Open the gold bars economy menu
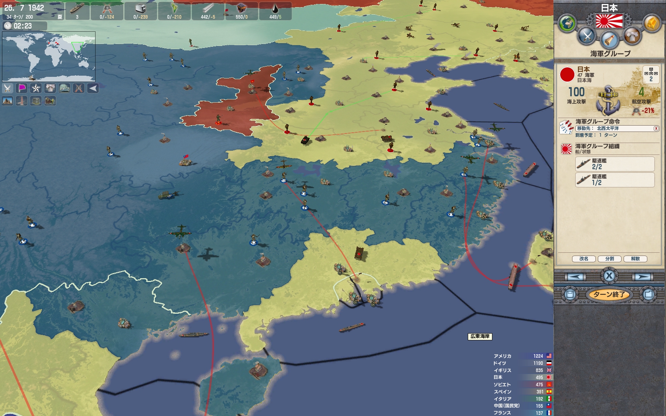The height and width of the screenshot is (416, 666). pyautogui.click(x=651, y=23)
